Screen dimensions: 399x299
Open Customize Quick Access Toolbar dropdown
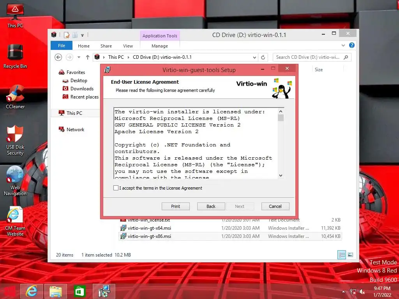[83, 35]
